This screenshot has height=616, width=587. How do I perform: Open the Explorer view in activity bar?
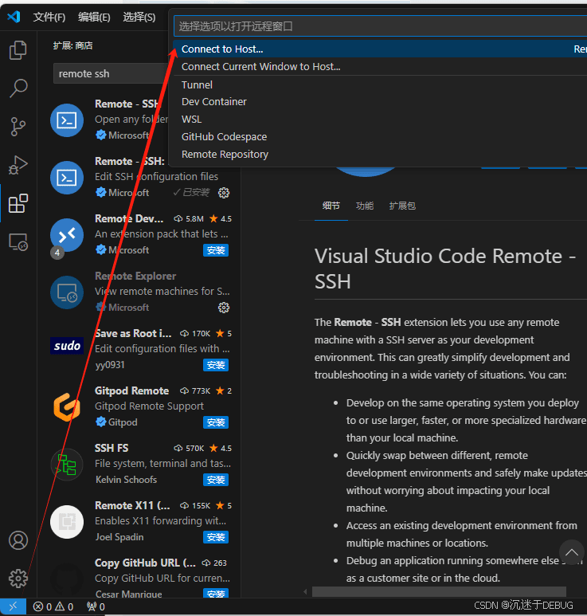18,50
